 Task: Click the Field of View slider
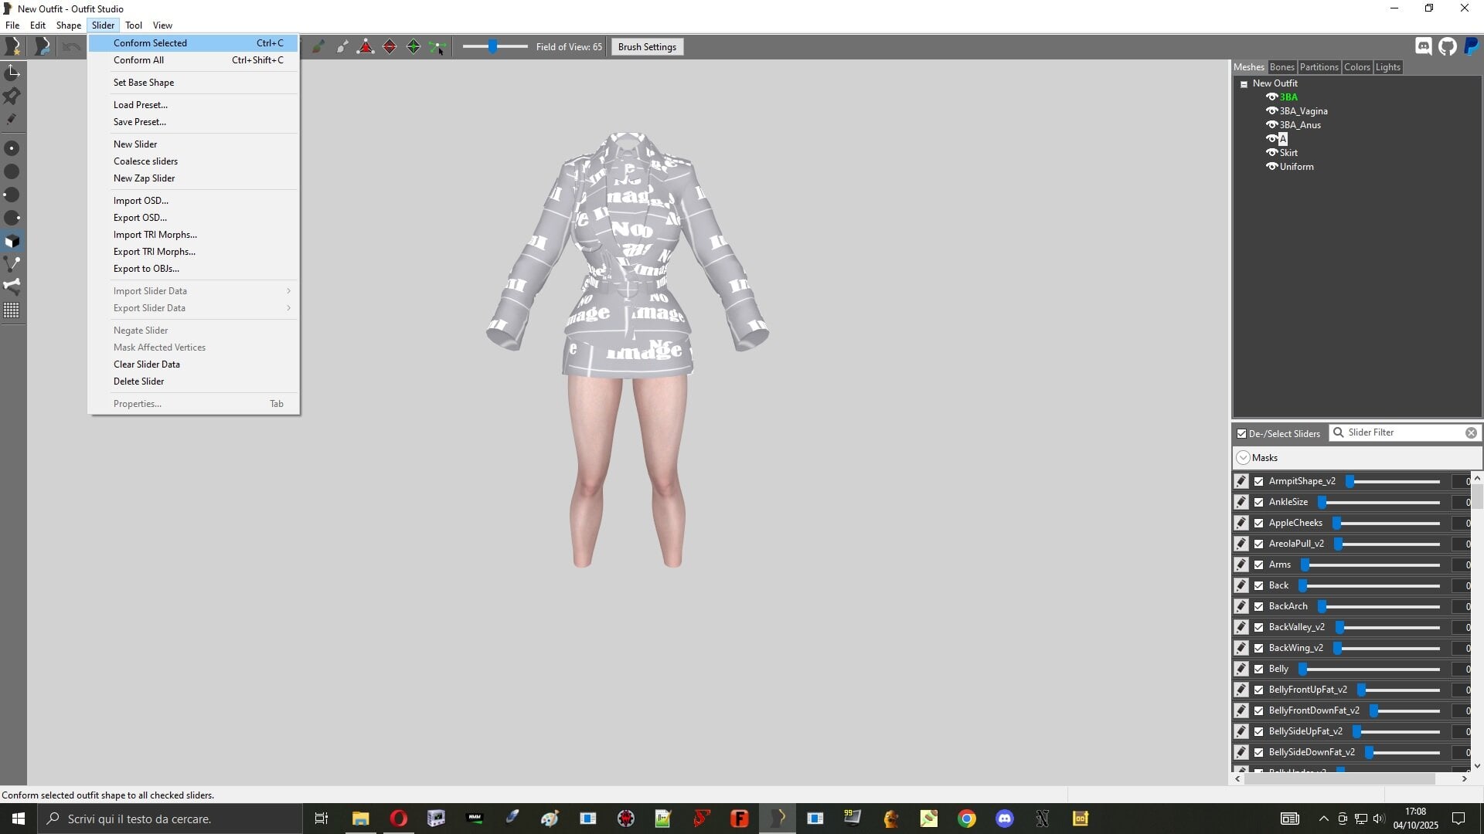click(x=495, y=47)
